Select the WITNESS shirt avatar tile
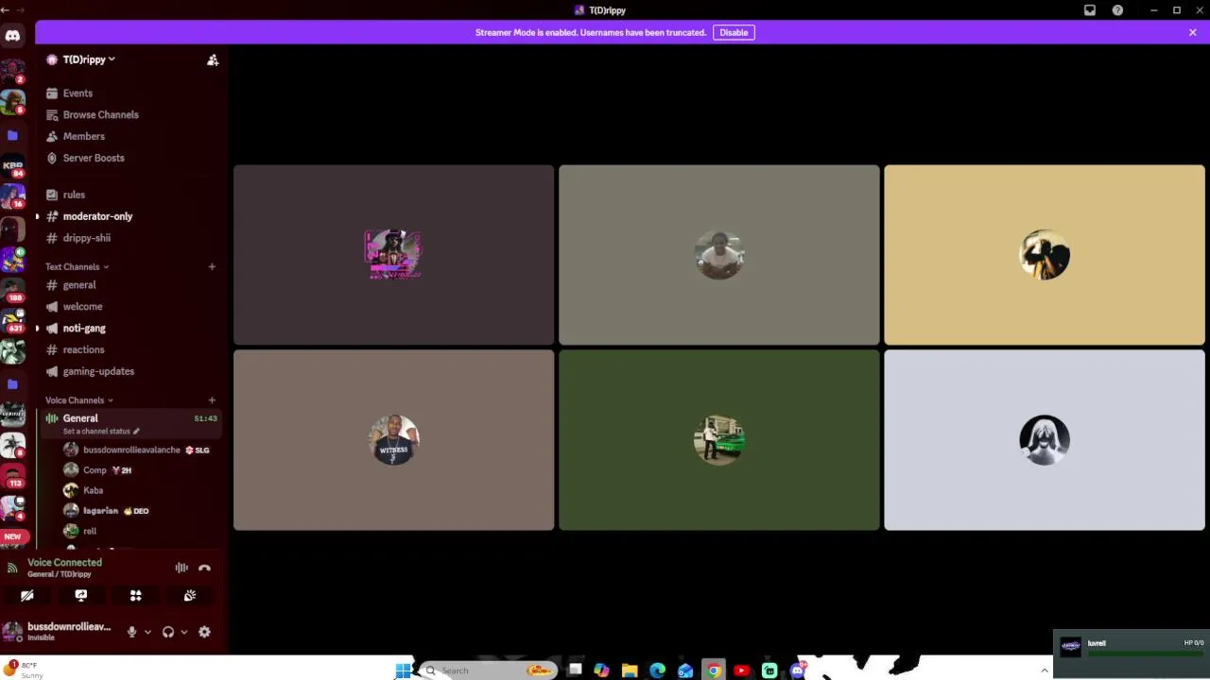The width and height of the screenshot is (1210, 680). 394,440
